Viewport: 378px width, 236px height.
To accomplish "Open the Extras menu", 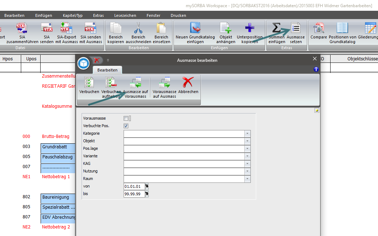I will point(98,15).
